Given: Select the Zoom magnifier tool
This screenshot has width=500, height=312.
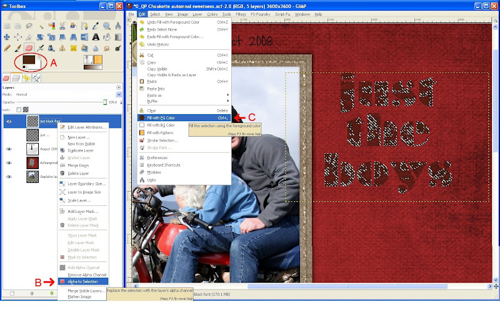Looking at the screenshot, I should (106, 26).
